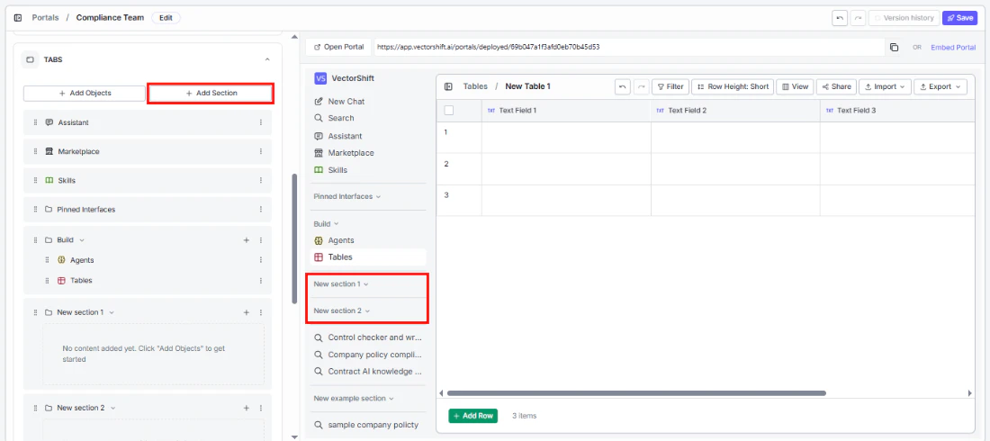Image resolution: width=990 pixels, height=441 pixels.
Task: Toggle the table sidebar icon beside Tables breadcrumb
Action: pyautogui.click(x=448, y=86)
